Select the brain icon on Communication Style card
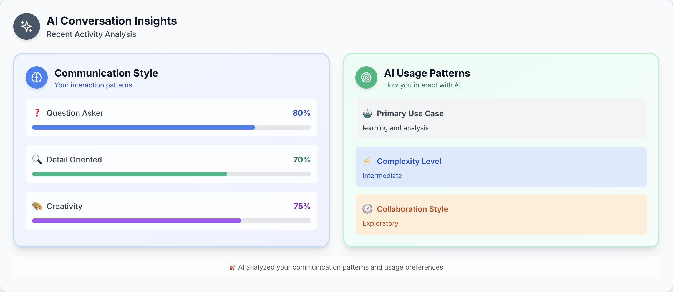Viewport: 673px width, 292px height. pyautogui.click(x=36, y=77)
